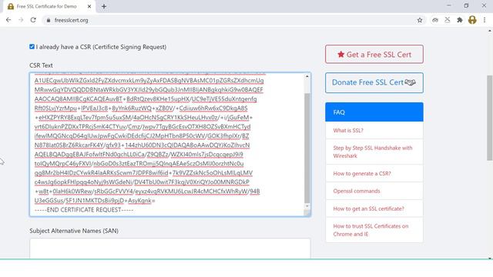The width and height of the screenshot is (493, 277).
Task: Click the browser back arrow
Action: (x=8, y=20)
